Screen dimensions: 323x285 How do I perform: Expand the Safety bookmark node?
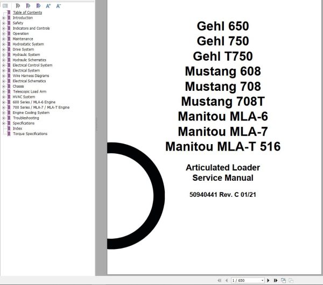pyautogui.click(x=4, y=23)
